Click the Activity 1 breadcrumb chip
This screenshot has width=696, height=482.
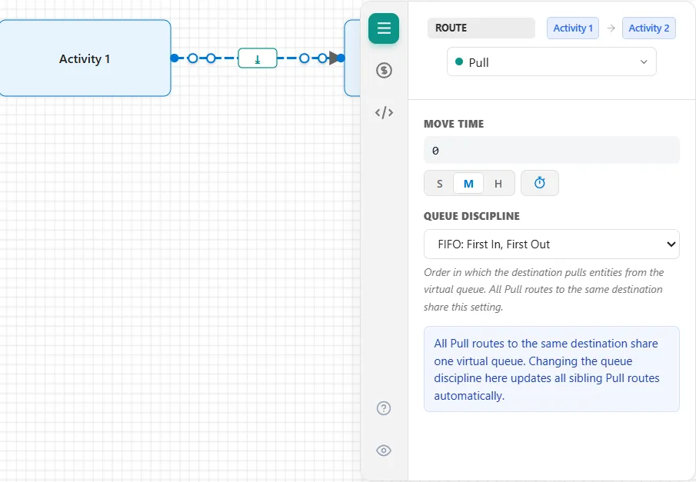573,28
